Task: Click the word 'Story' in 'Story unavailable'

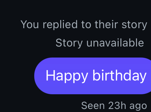Action: point(69,43)
